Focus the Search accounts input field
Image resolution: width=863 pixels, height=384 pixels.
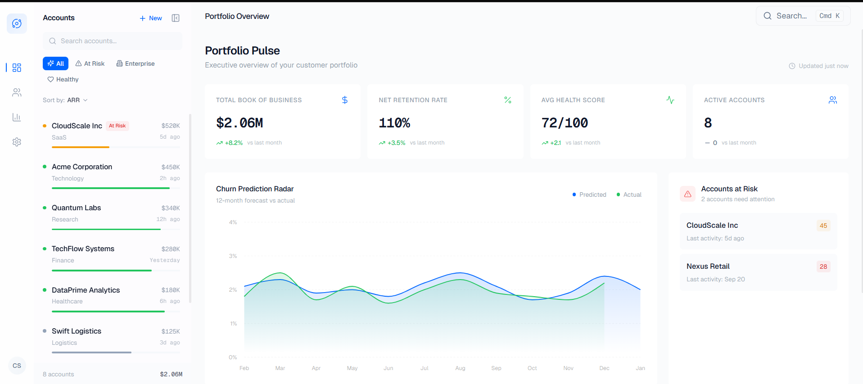point(113,41)
